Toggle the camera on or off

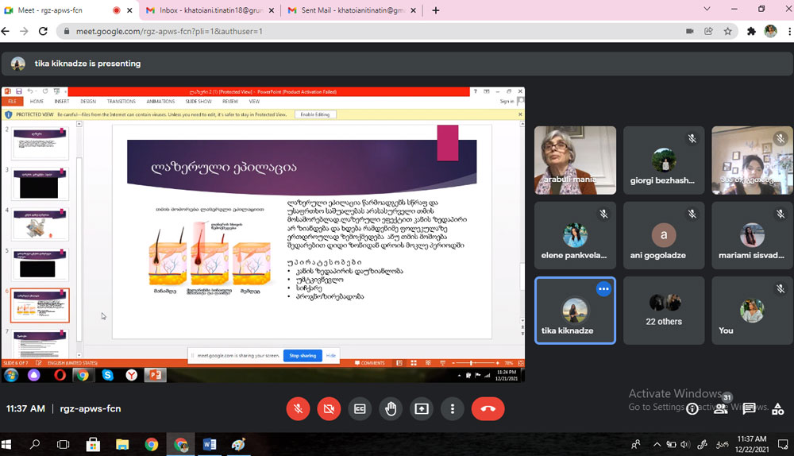[x=329, y=408]
